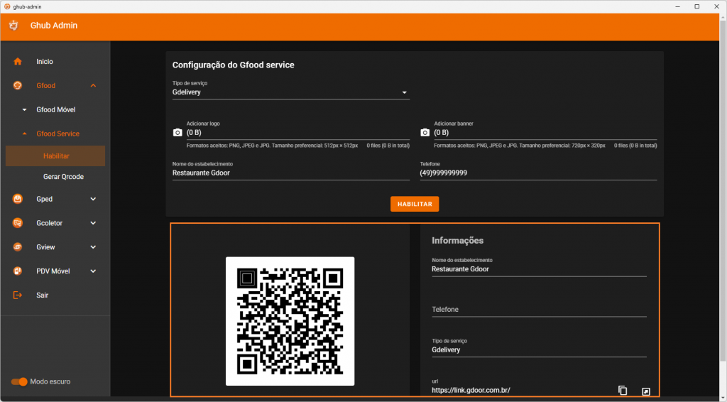Click the HABILITAR button
Screen dimensions: 727x402
pyautogui.click(x=415, y=204)
